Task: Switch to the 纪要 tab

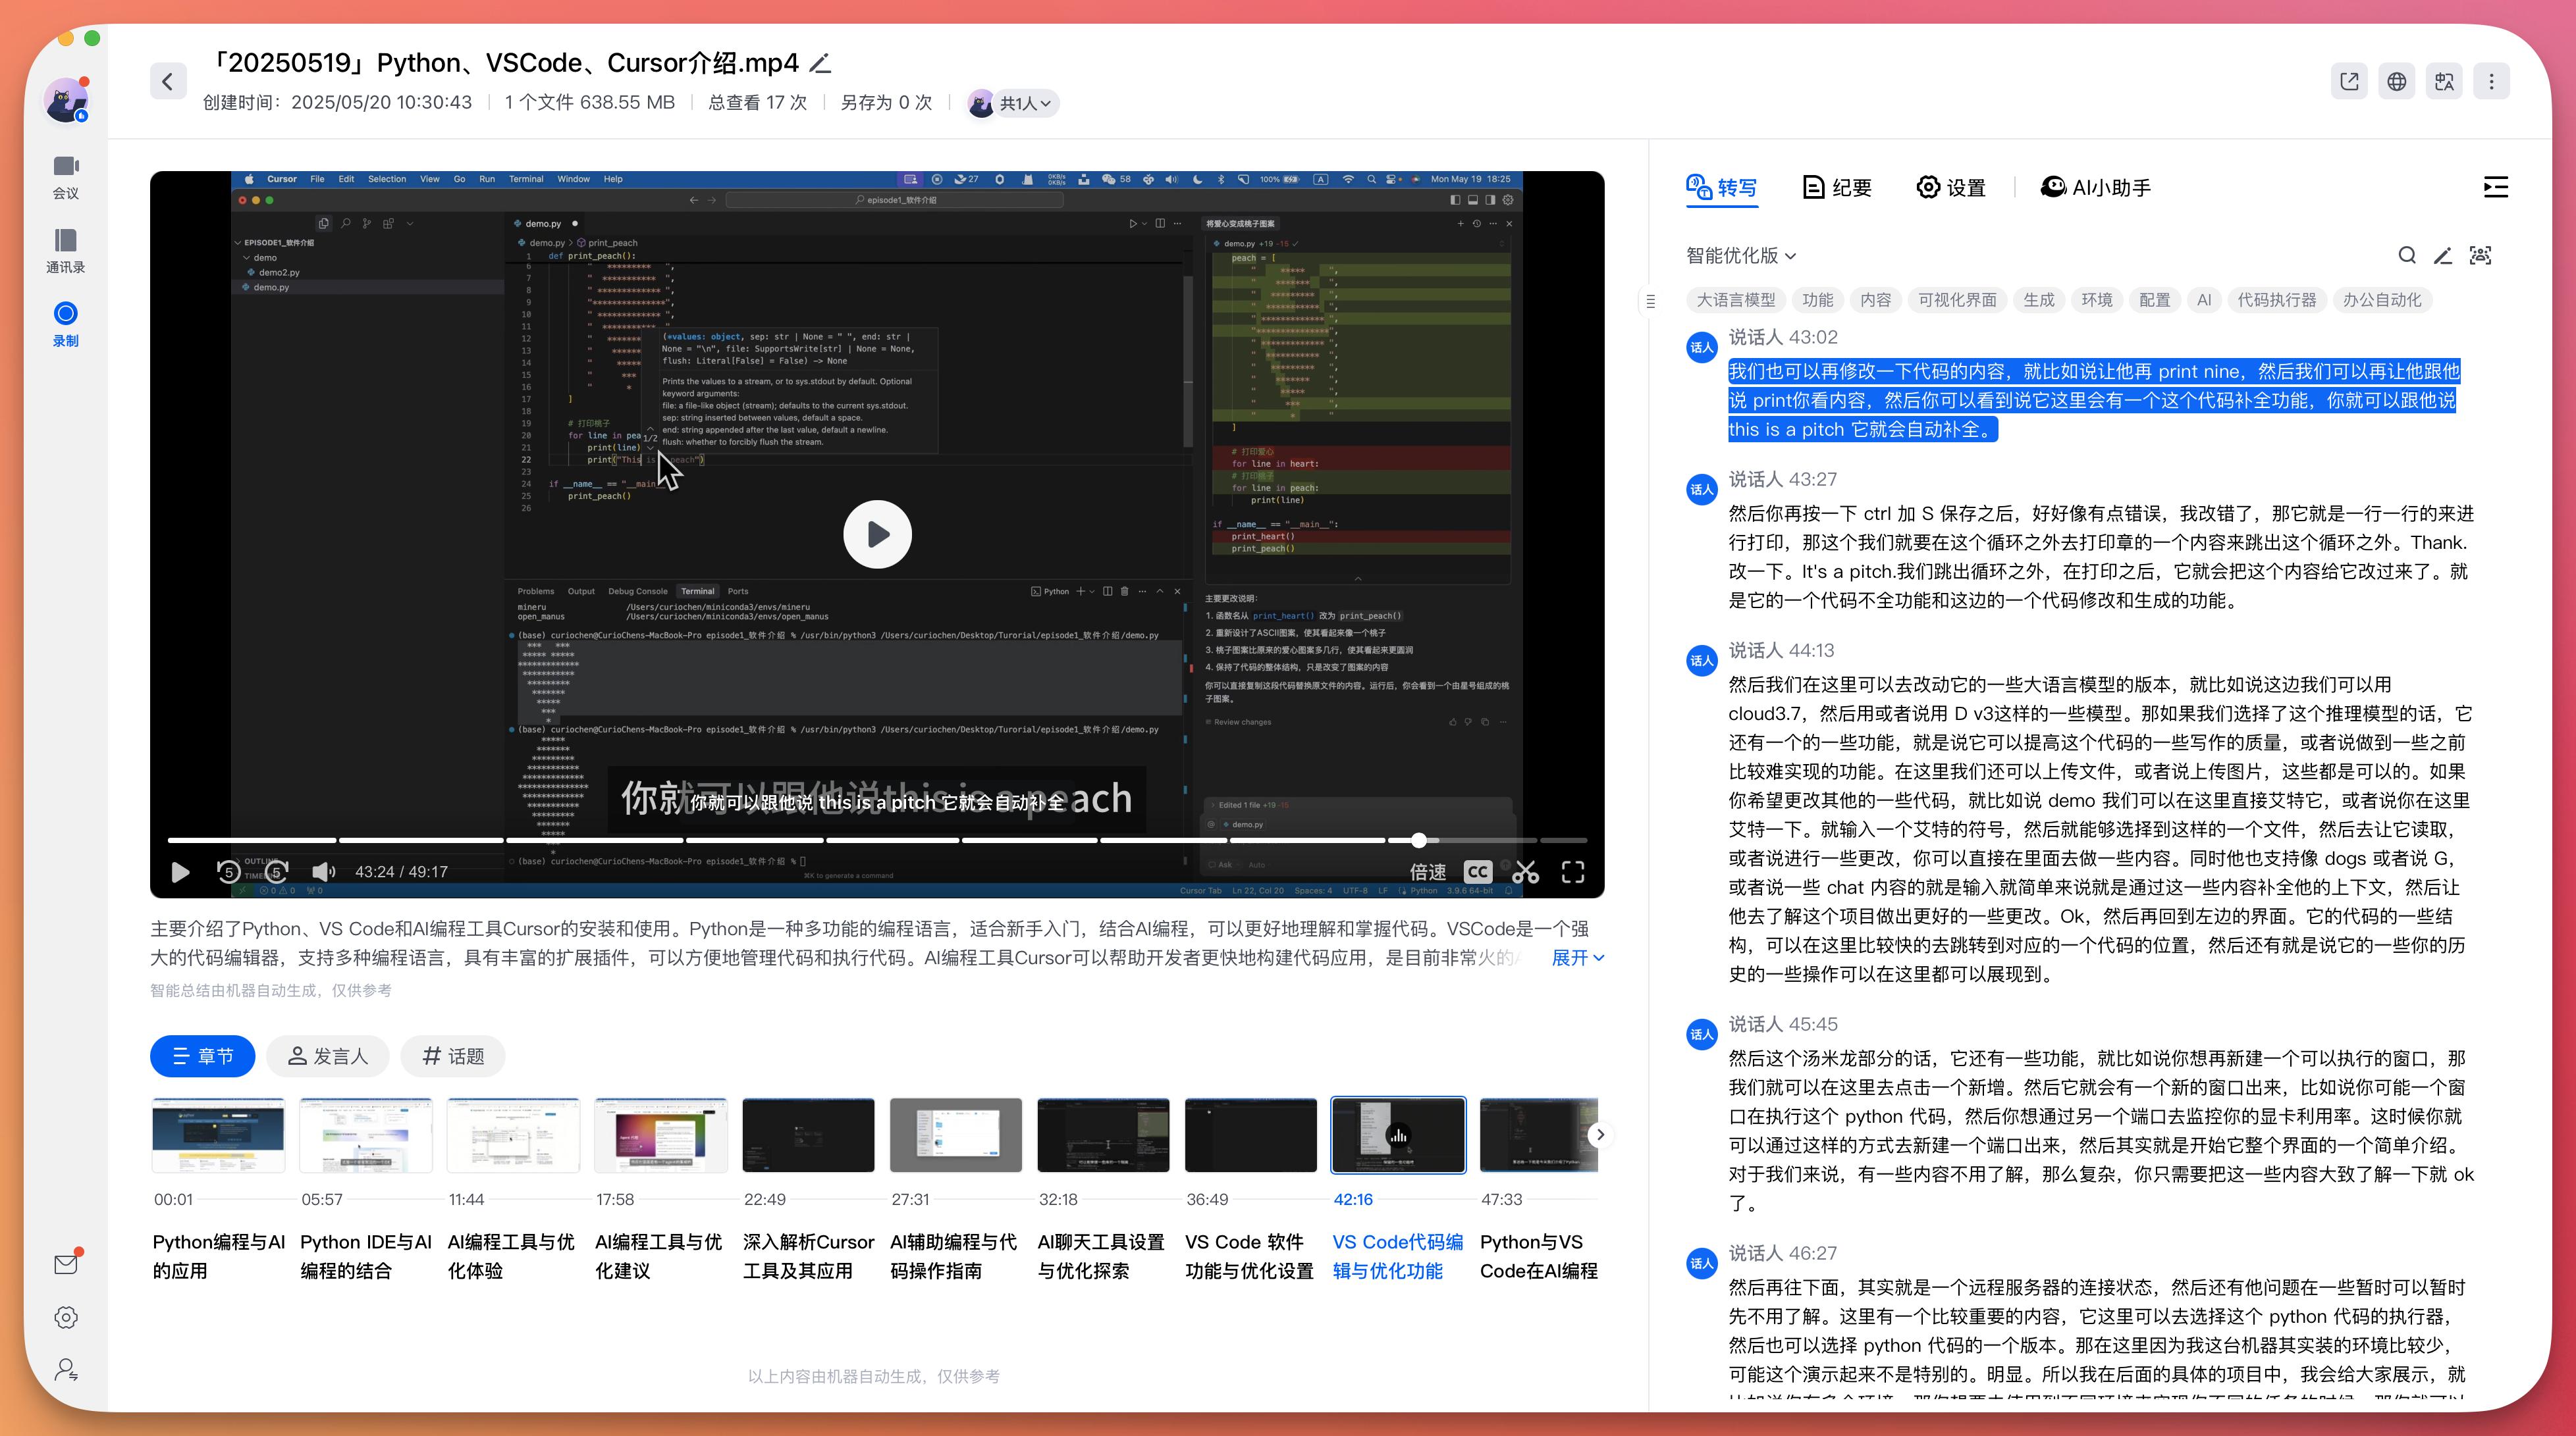Action: (1836, 187)
